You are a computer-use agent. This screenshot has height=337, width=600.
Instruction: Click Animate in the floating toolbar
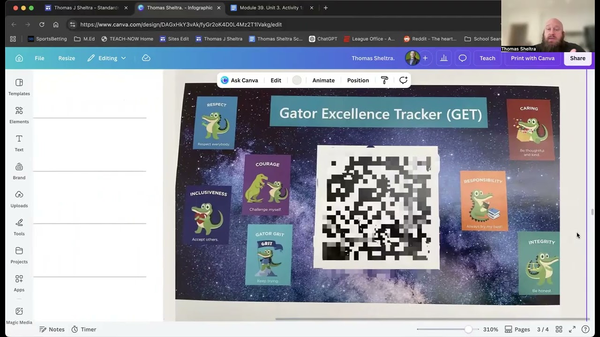[323, 81]
